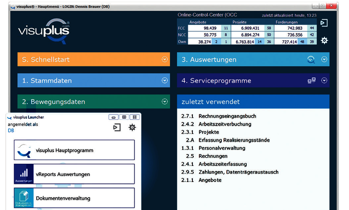
Task: Open recently used 2.7.1 Rechnungseingangsbuch
Action: click(219, 116)
